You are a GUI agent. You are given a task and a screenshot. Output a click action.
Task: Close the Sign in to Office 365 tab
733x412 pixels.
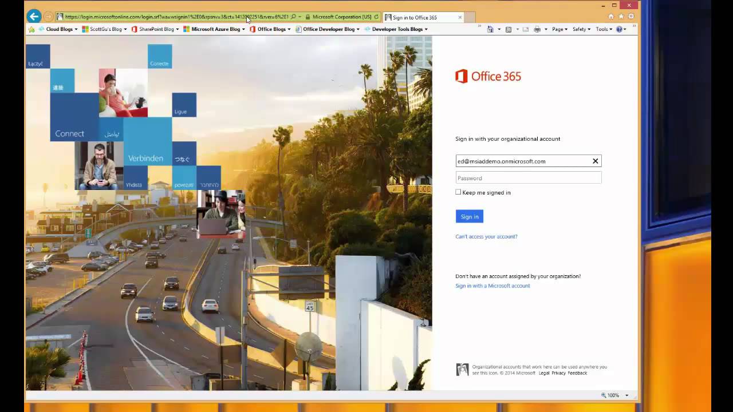pos(460,17)
